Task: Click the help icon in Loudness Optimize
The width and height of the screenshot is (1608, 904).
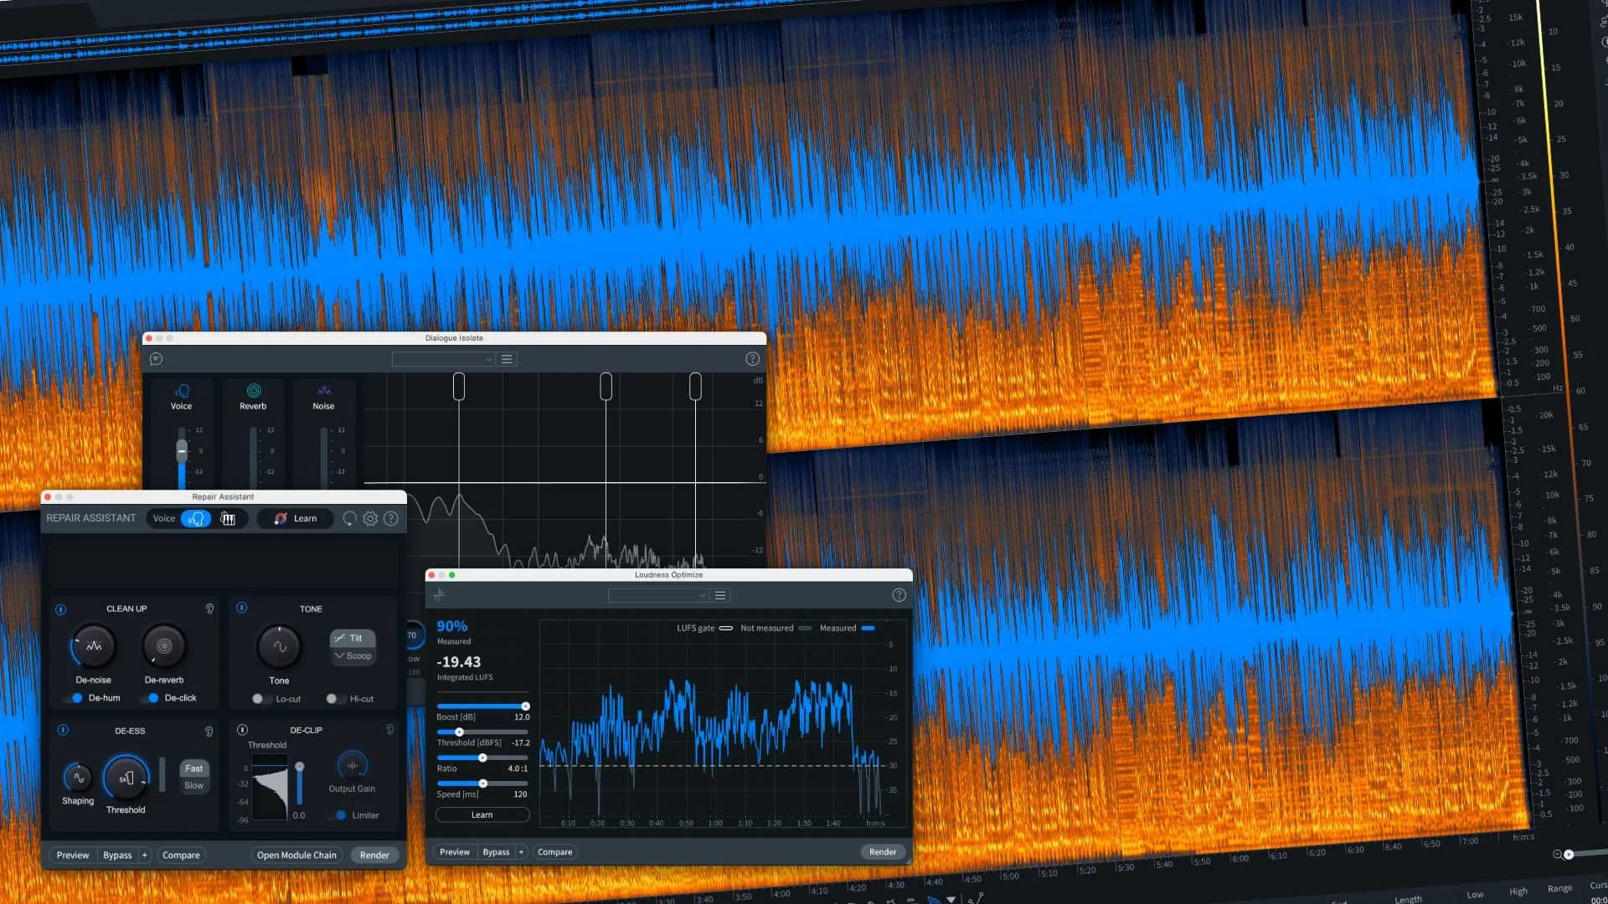Action: pos(899,595)
